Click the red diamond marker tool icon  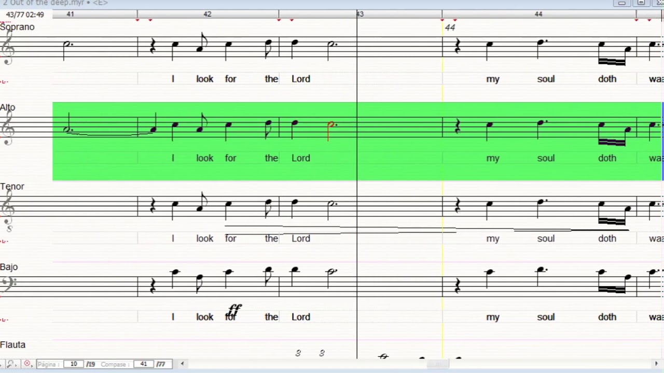pos(27,364)
